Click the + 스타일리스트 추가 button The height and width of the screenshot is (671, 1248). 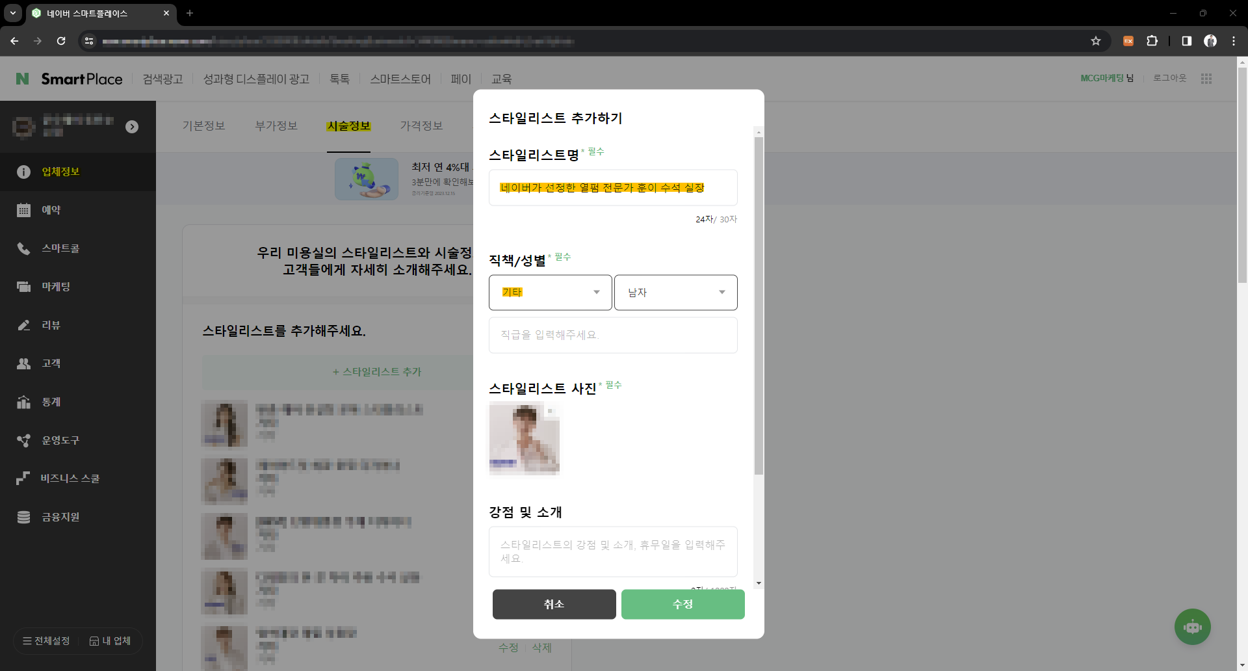pos(377,372)
